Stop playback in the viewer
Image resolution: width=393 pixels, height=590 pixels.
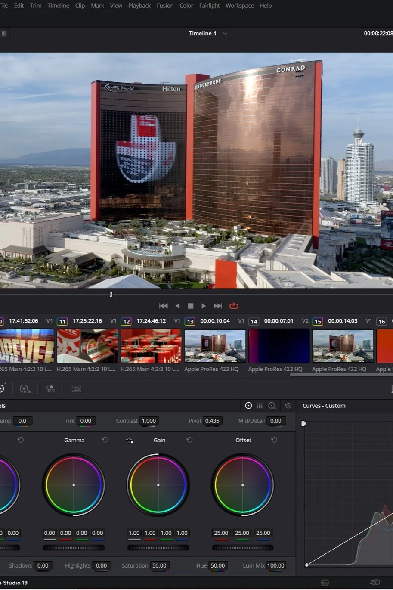tap(190, 306)
